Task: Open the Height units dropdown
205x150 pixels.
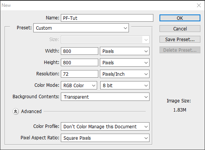Action: (125, 62)
